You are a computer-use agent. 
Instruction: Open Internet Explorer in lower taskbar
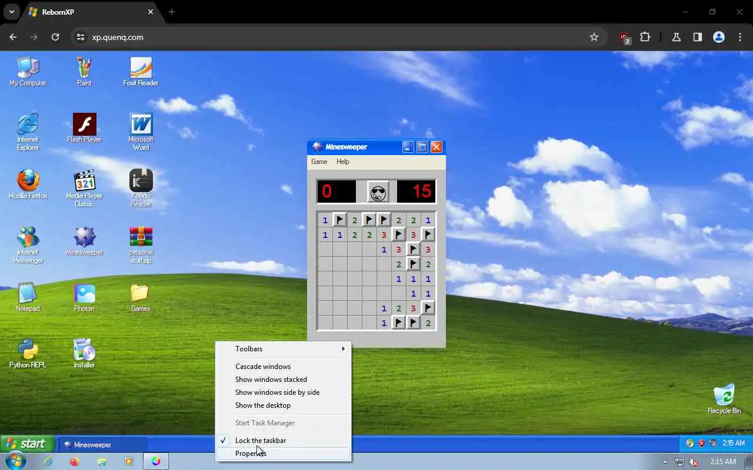click(48, 462)
